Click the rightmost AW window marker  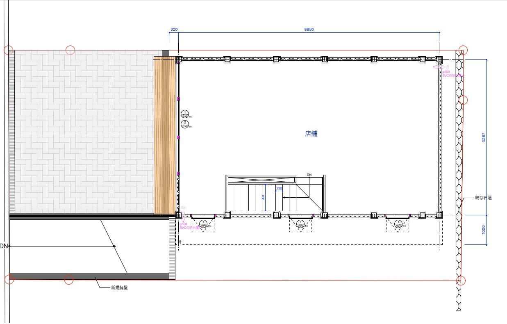click(x=398, y=224)
